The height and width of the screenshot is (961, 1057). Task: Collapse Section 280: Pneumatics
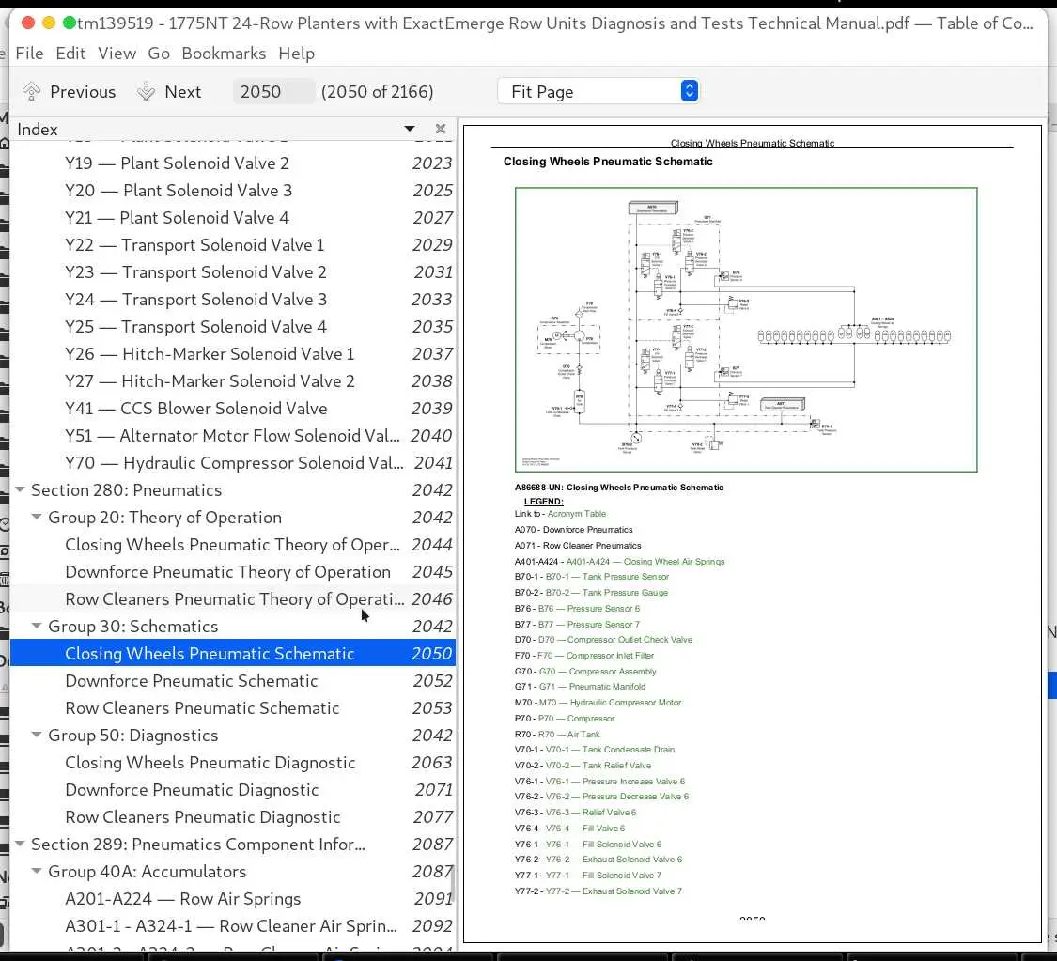21,490
